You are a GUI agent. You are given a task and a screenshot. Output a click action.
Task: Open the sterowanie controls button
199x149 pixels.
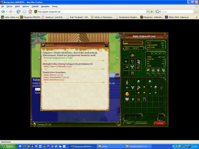pyautogui.click(x=141, y=123)
